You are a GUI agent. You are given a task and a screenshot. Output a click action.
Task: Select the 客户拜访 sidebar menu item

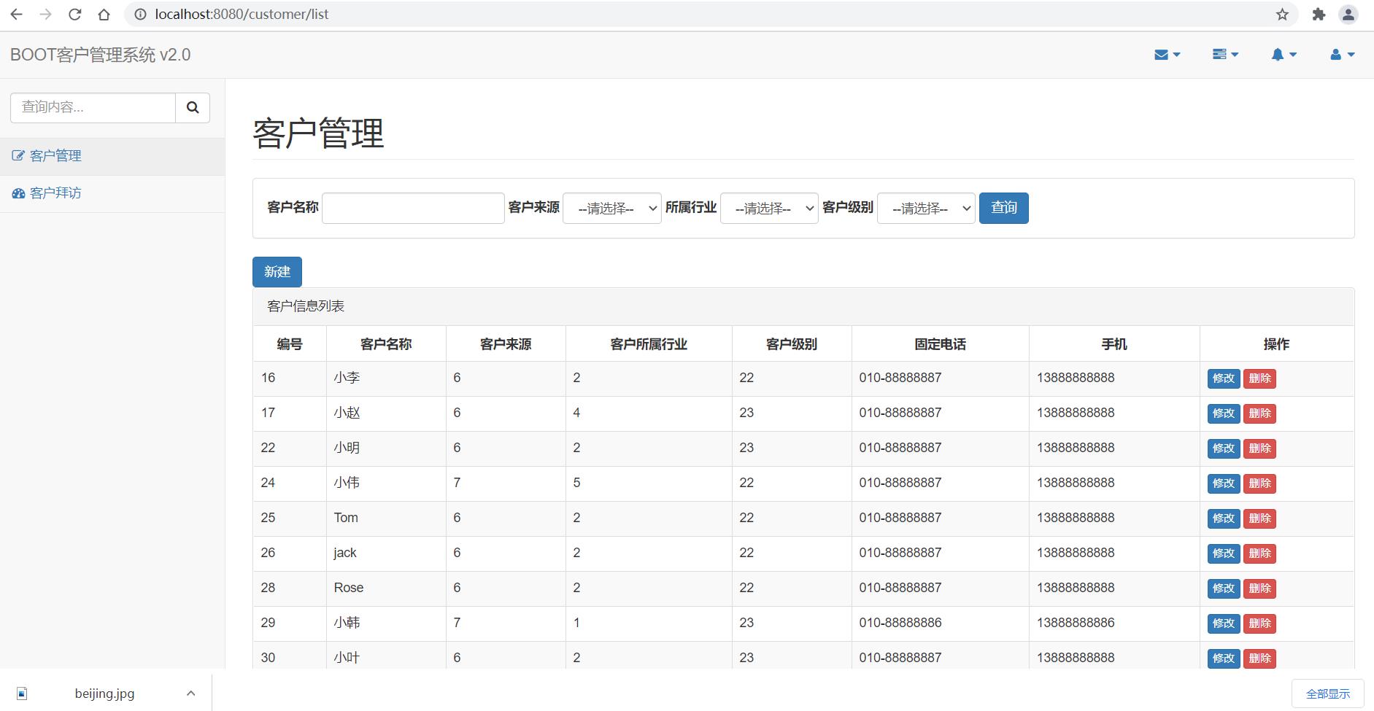pyautogui.click(x=112, y=193)
